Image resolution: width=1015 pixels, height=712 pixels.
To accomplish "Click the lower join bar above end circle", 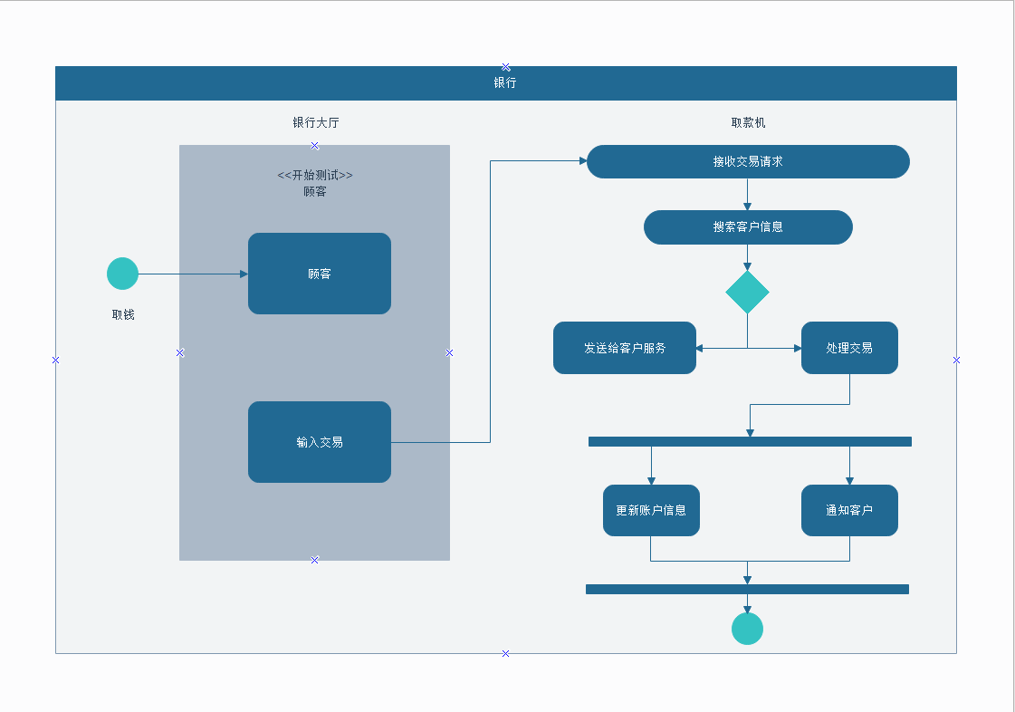I will point(747,589).
